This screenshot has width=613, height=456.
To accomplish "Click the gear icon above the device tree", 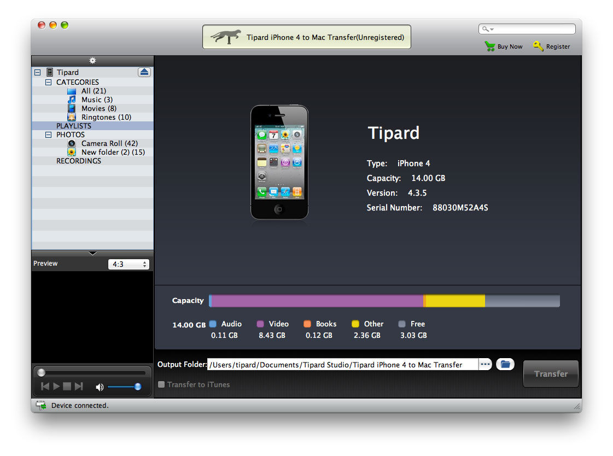I will tap(92, 61).
